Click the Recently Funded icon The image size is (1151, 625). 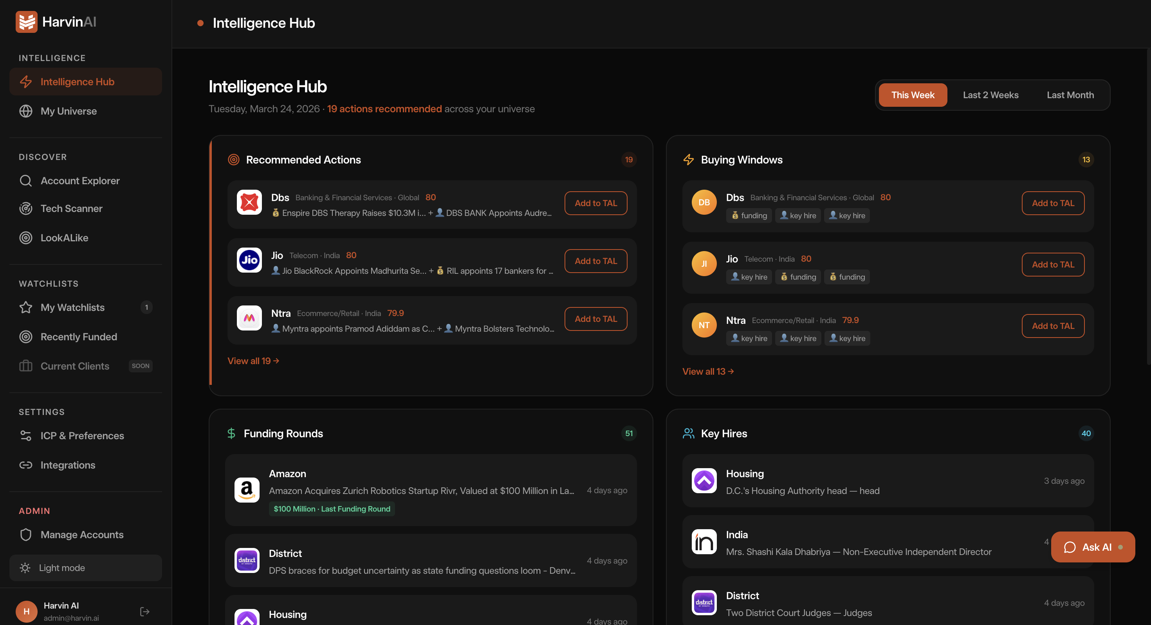(26, 337)
